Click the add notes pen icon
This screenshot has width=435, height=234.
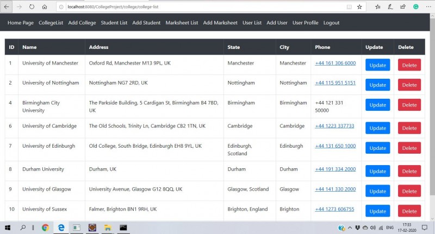point(390,7)
